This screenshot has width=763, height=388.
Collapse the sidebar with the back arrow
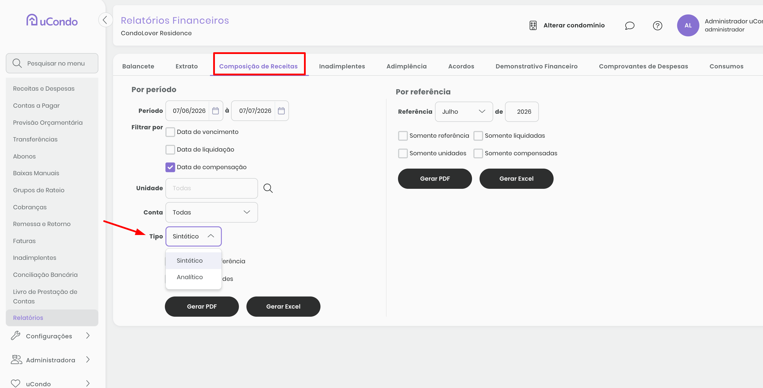105,20
